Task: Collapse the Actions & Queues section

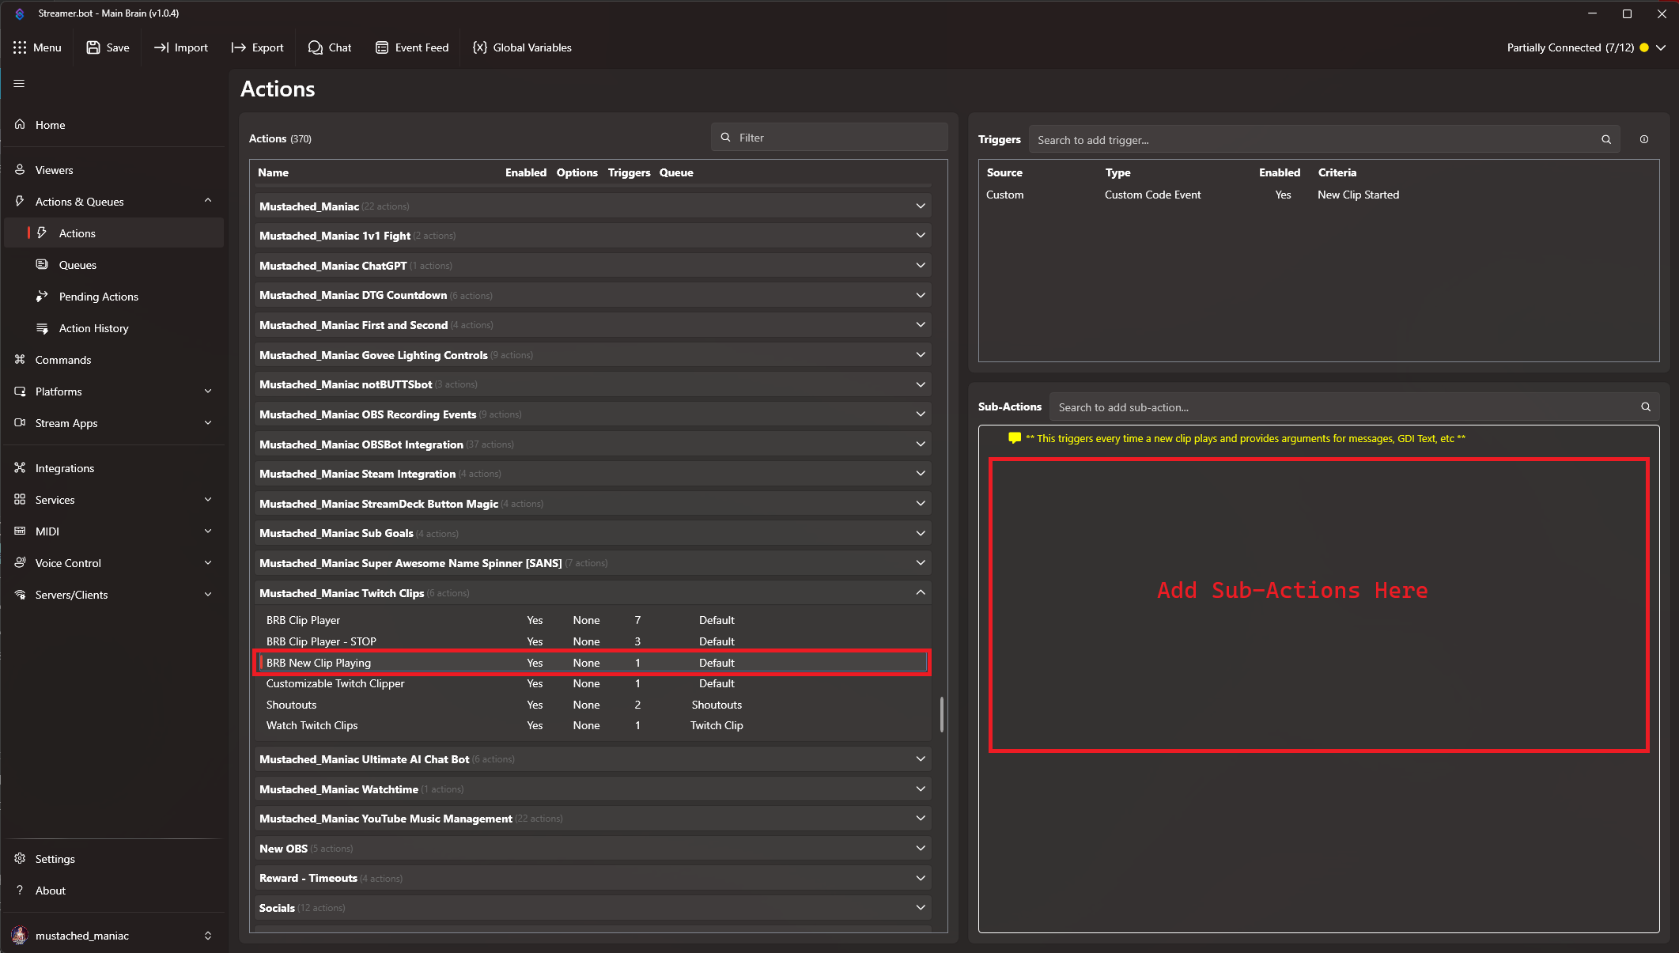Action: [208, 201]
